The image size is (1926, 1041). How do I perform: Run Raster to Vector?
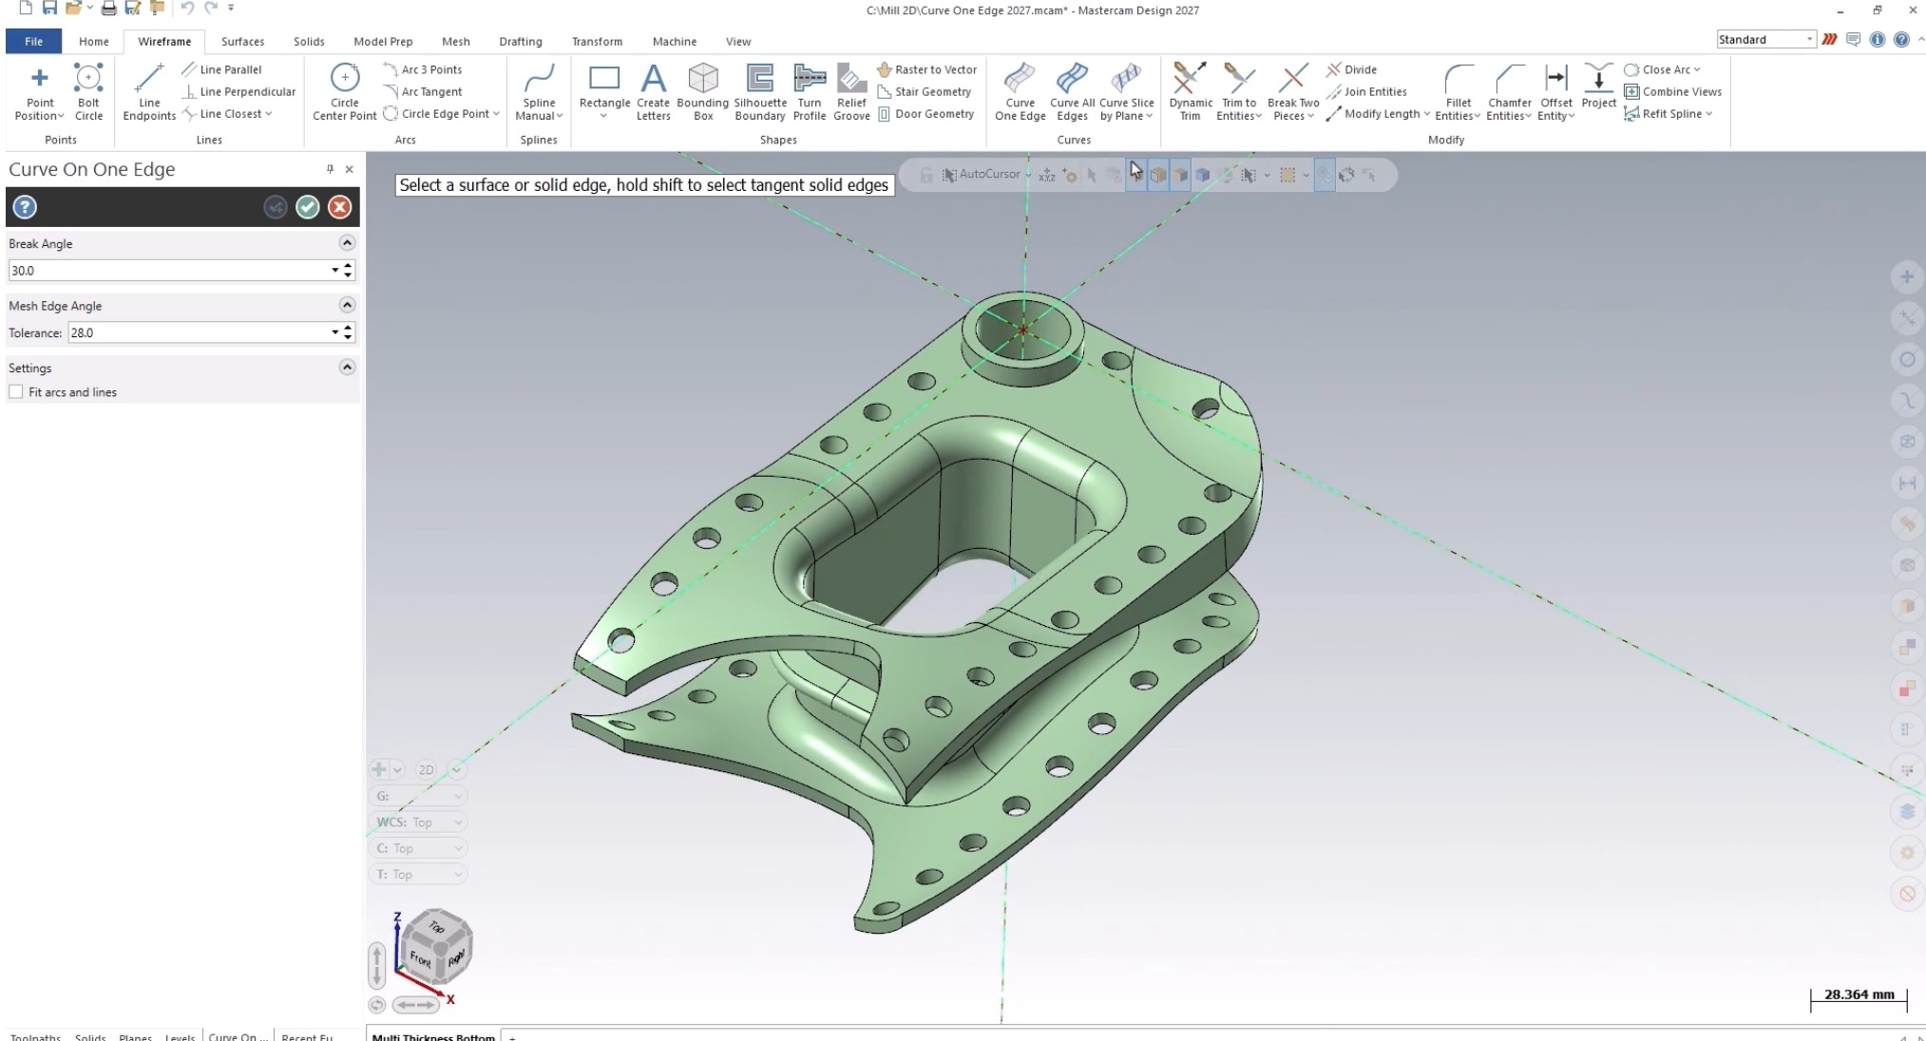coord(926,69)
